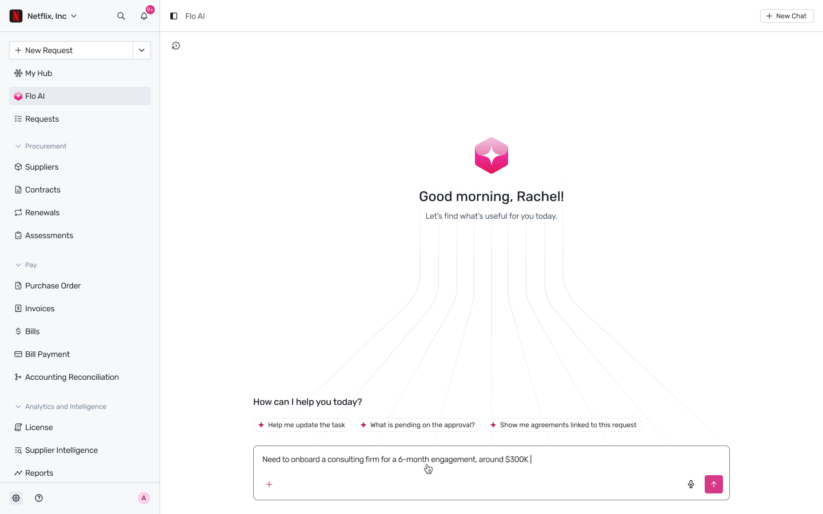
Task: Click the Accounting Reconciliation branch icon
Action: 18,377
